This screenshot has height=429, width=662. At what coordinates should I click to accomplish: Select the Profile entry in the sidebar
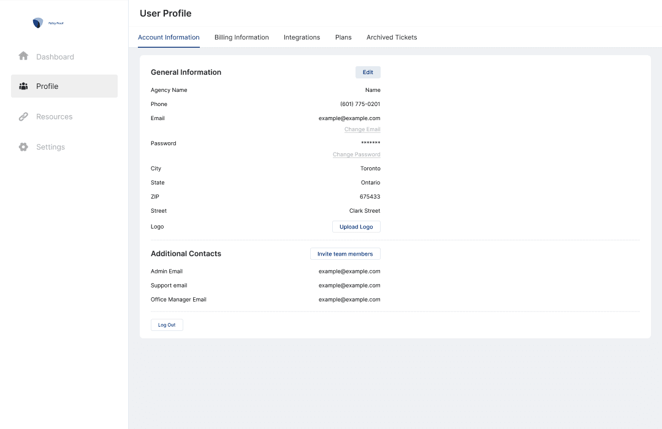click(x=47, y=86)
